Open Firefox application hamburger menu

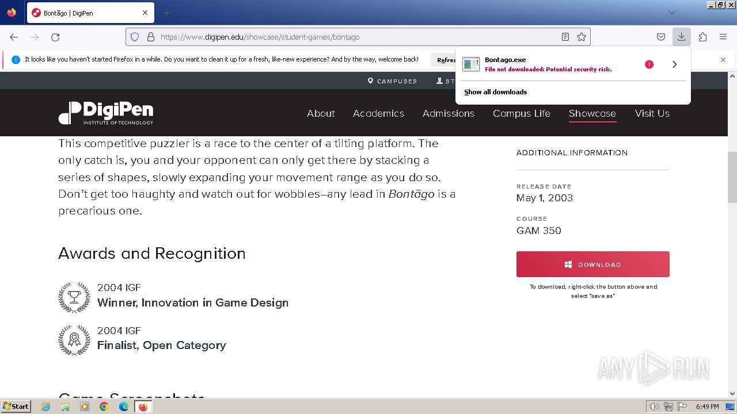[x=723, y=37]
